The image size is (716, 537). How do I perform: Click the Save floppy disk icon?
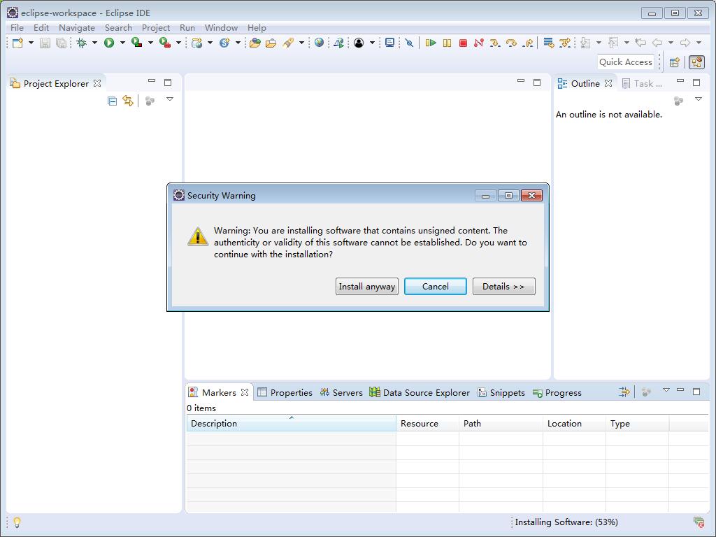click(45, 43)
